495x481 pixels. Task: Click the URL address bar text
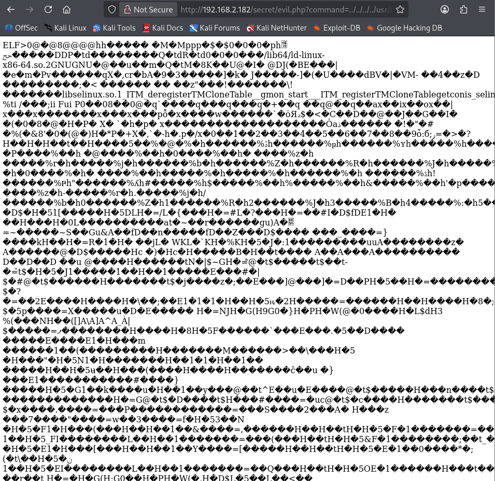[x=285, y=9]
